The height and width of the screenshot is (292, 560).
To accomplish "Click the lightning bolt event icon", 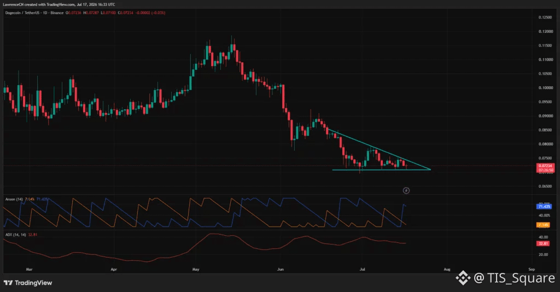I will (x=406, y=190).
